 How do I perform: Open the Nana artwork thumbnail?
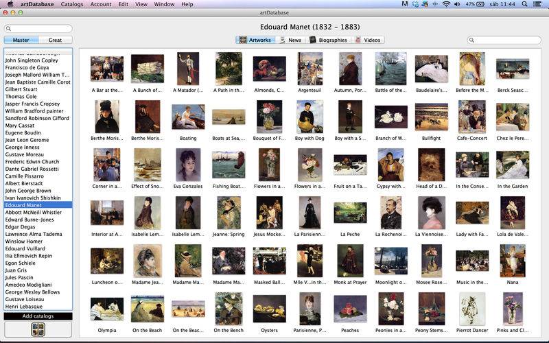click(x=512, y=261)
